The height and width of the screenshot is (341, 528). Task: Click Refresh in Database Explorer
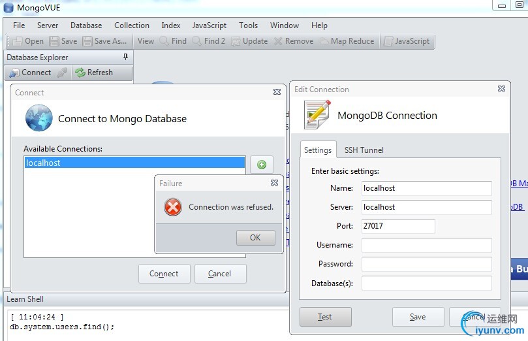pyautogui.click(x=94, y=73)
